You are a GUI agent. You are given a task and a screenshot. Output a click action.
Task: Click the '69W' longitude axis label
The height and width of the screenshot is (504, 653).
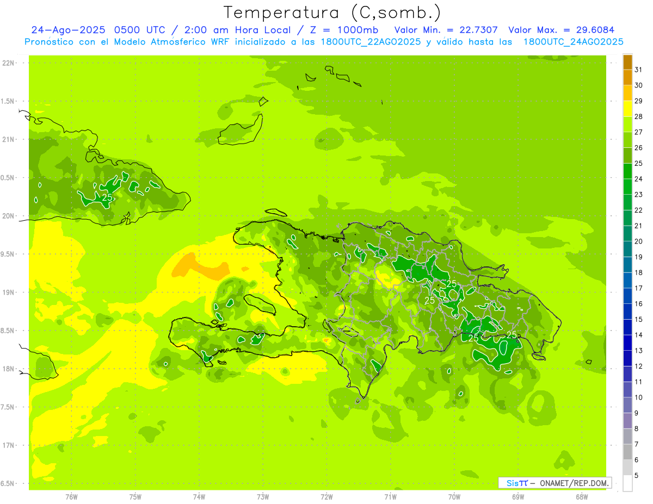pyautogui.click(x=518, y=497)
